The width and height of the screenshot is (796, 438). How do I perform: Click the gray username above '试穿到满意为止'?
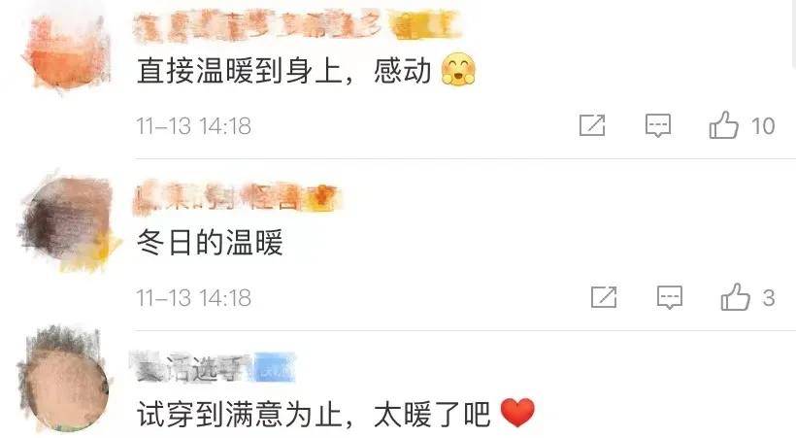(191, 367)
